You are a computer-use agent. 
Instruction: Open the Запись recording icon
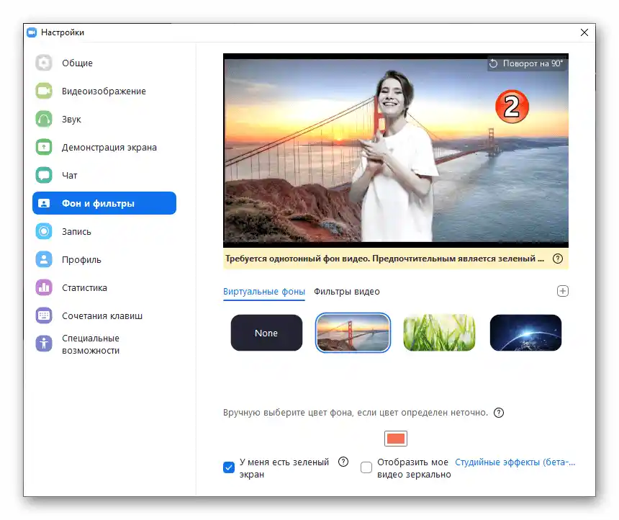(44, 231)
